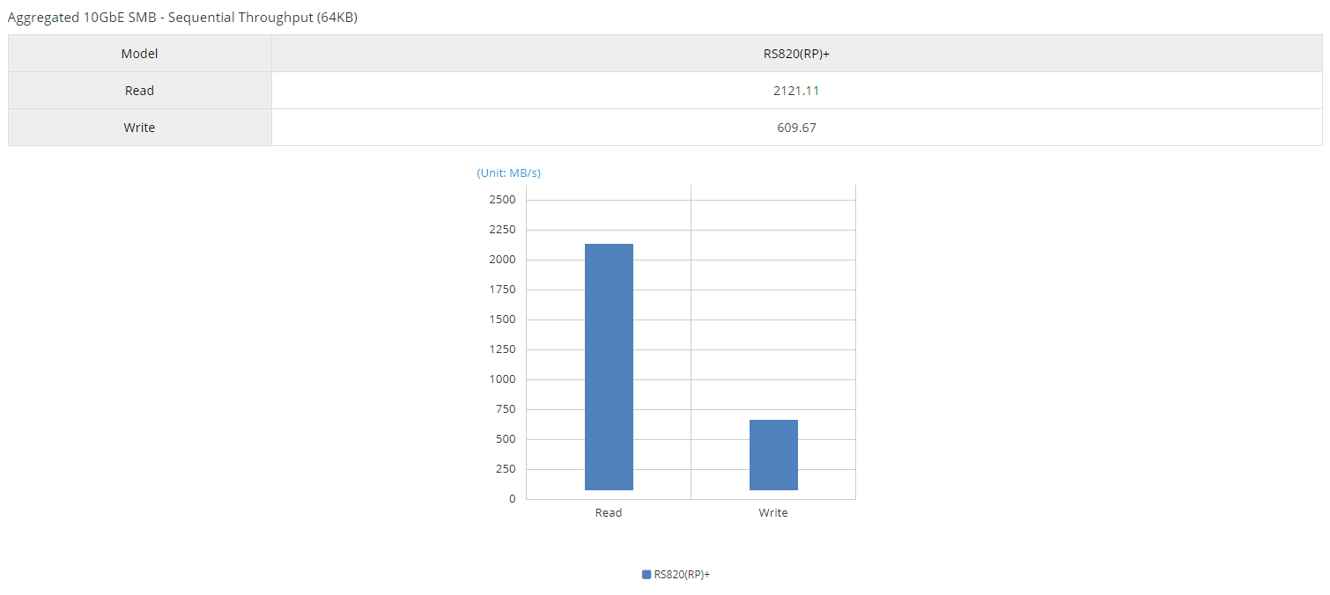The image size is (1330, 595).
Task: Select the 609.67 write value cell
Action: tap(796, 128)
